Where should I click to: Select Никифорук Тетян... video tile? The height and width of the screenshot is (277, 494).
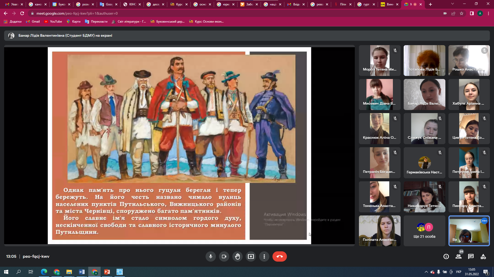(x=424, y=197)
